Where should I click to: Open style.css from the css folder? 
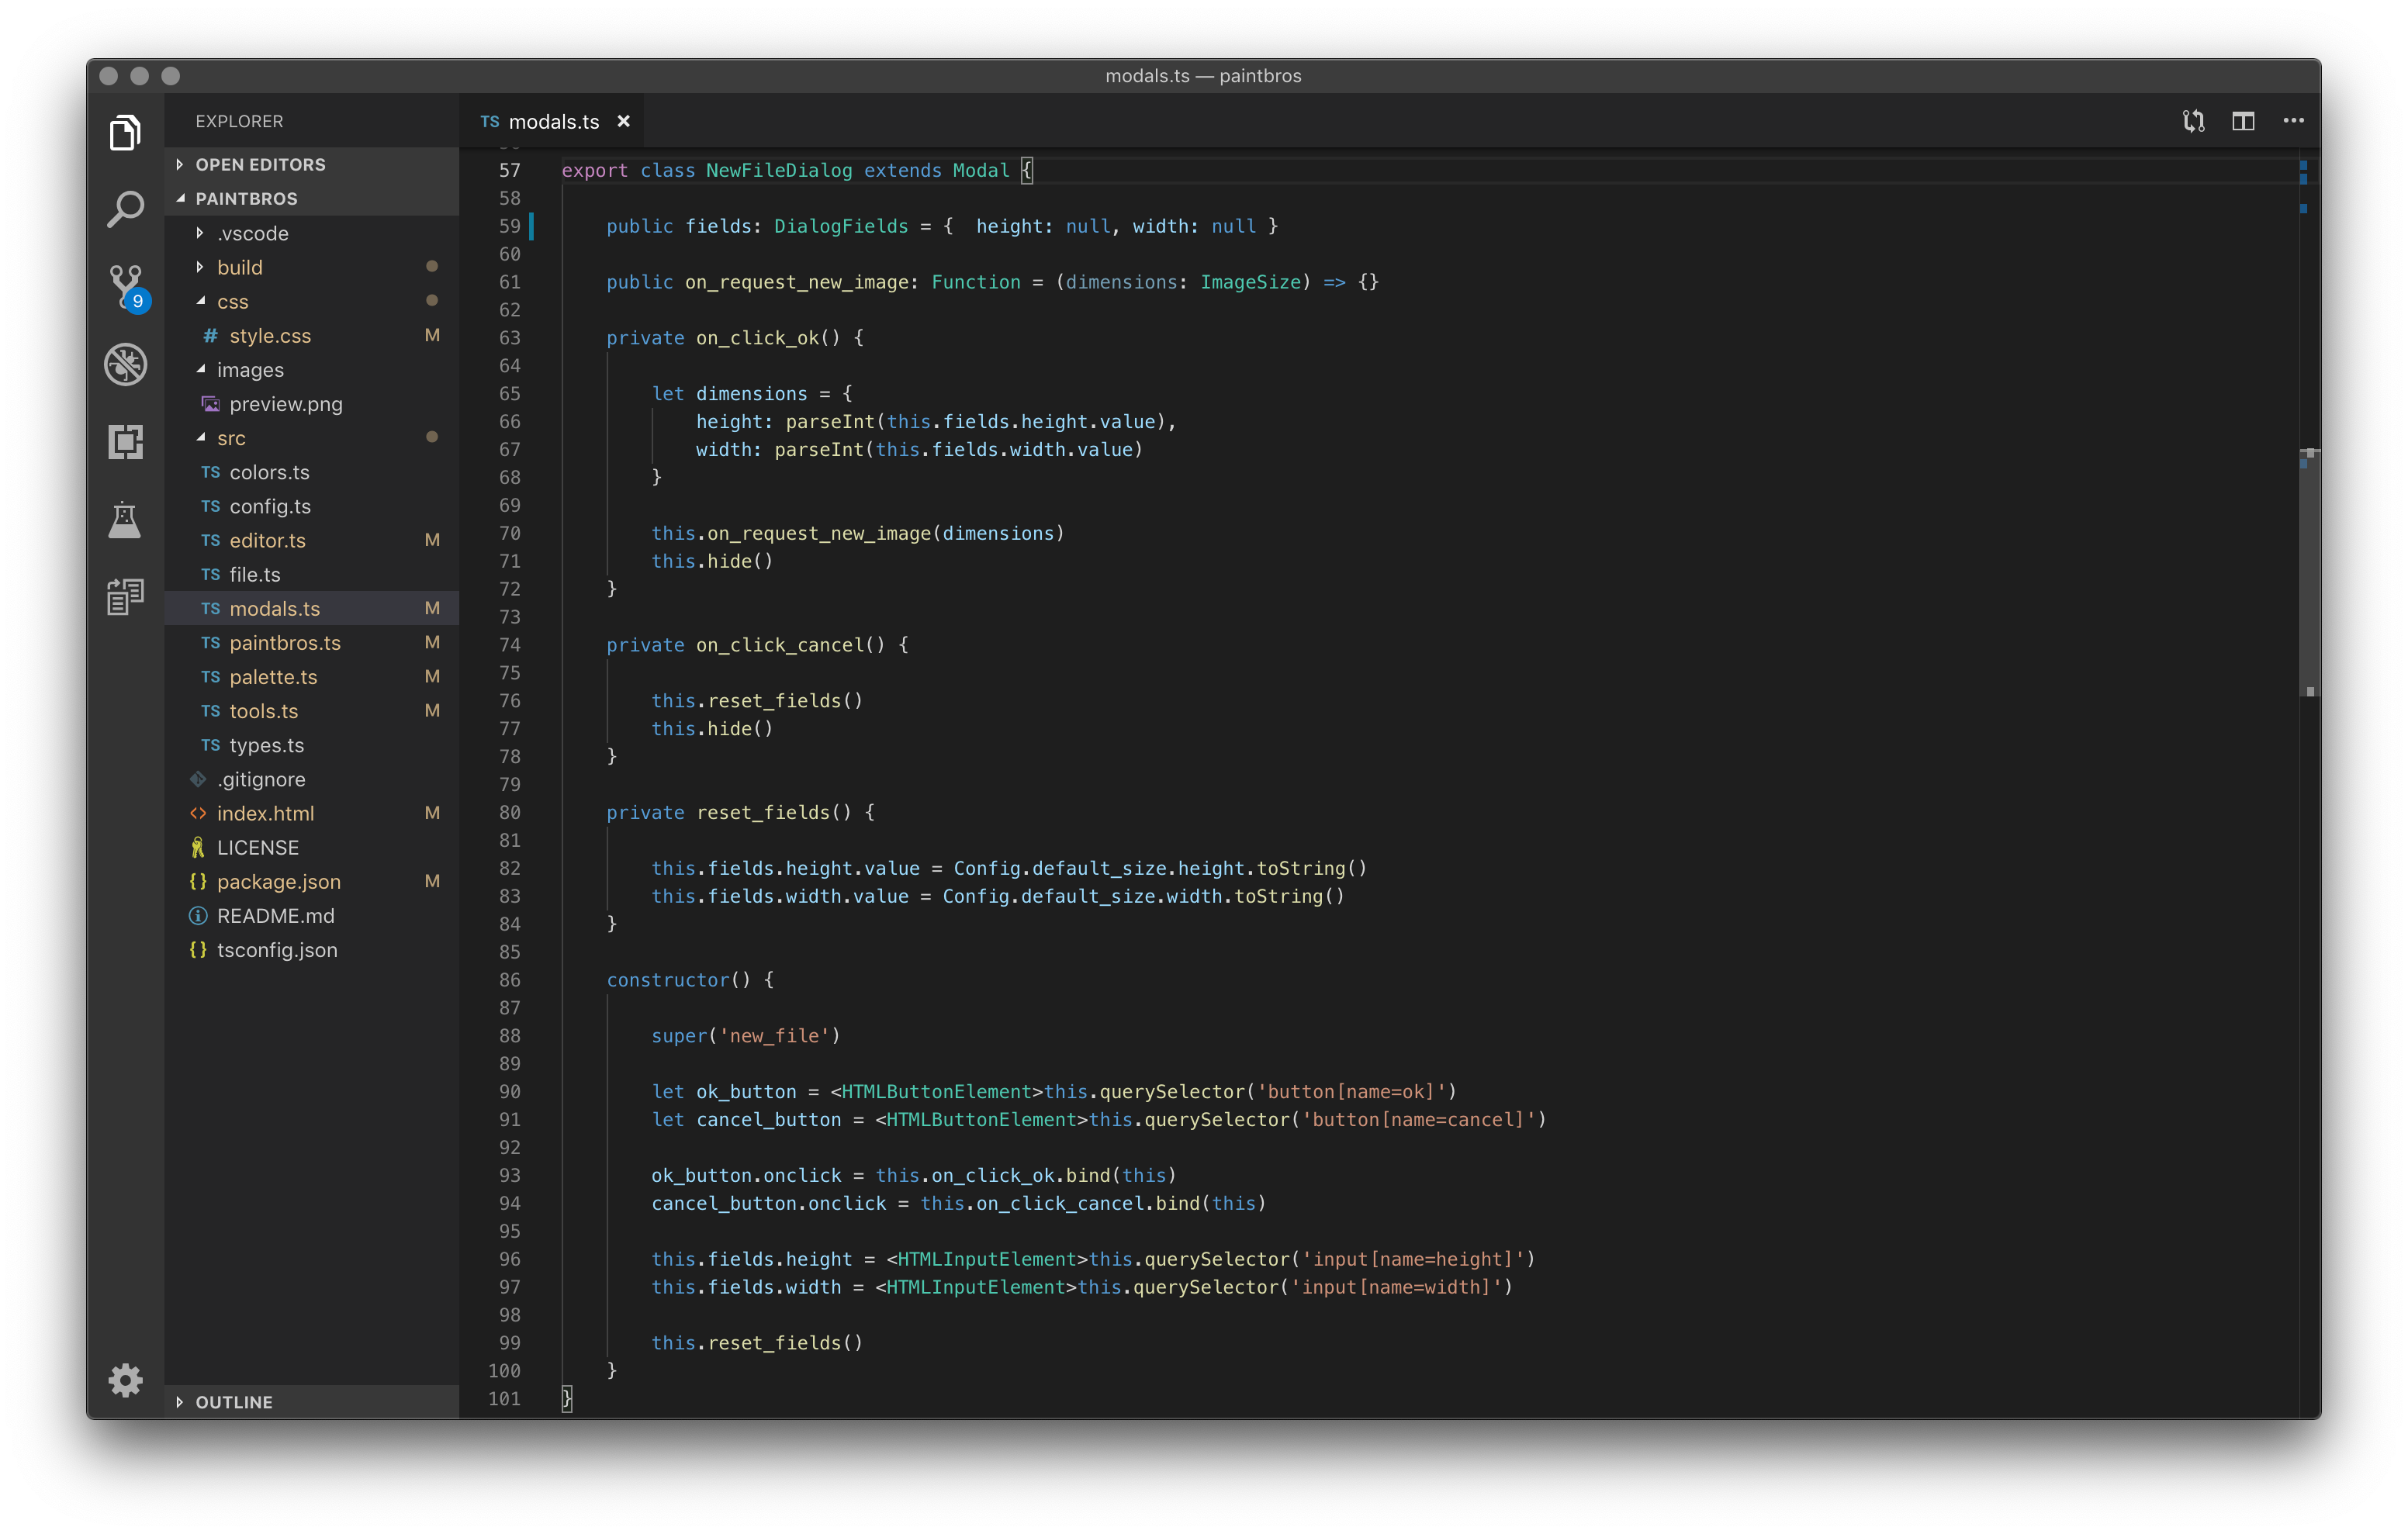click(x=270, y=336)
